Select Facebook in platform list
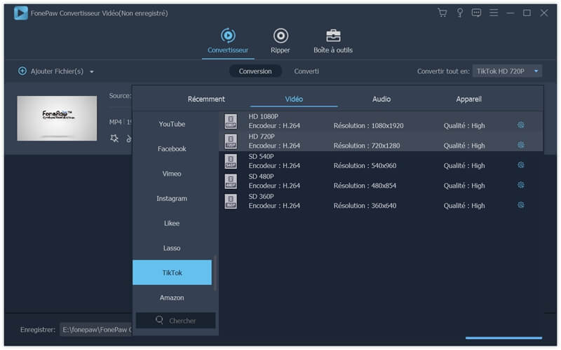The width and height of the screenshot is (561, 350). pyautogui.click(x=172, y=148)
